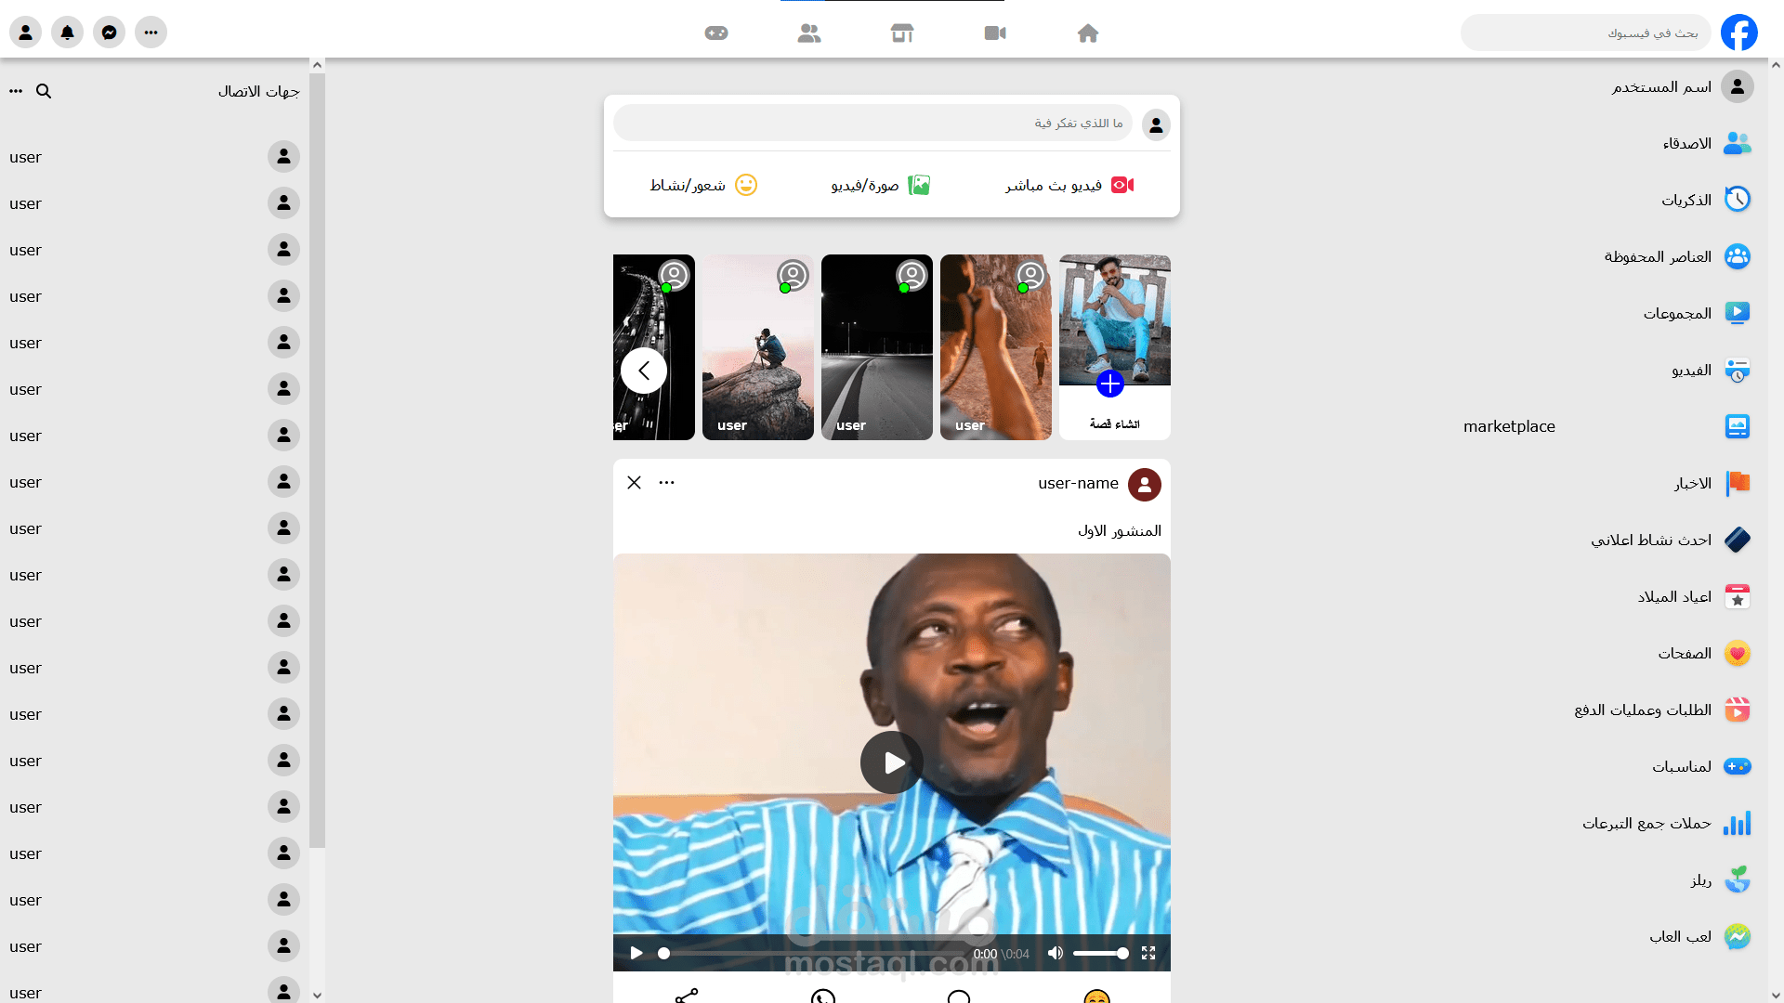Open الفيديو in sidebar
Viewport: 1784px width, 1003px height.
(1712, 370)
